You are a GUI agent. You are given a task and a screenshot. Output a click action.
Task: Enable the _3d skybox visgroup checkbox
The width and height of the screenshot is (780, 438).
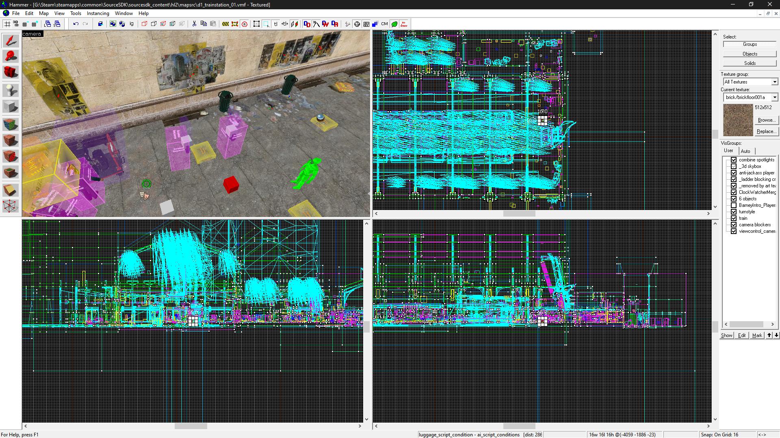tap(734, 166)
